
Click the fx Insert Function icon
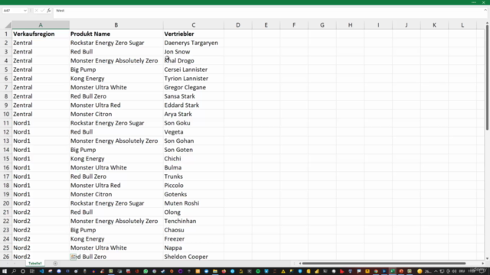coord(49,11)
